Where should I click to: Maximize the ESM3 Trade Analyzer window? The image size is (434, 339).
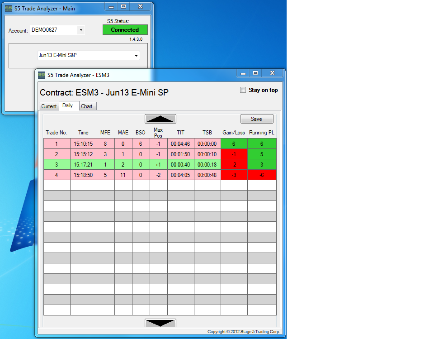[255, 73]
